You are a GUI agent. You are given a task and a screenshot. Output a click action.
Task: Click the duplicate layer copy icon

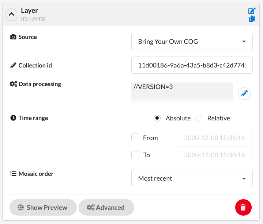pyautogui.click(x=252, y=19)
